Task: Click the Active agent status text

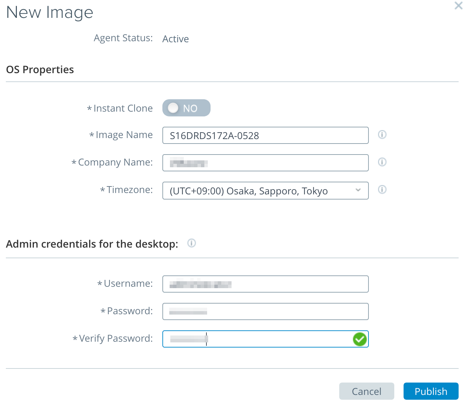Action: [x=175, y=39]
